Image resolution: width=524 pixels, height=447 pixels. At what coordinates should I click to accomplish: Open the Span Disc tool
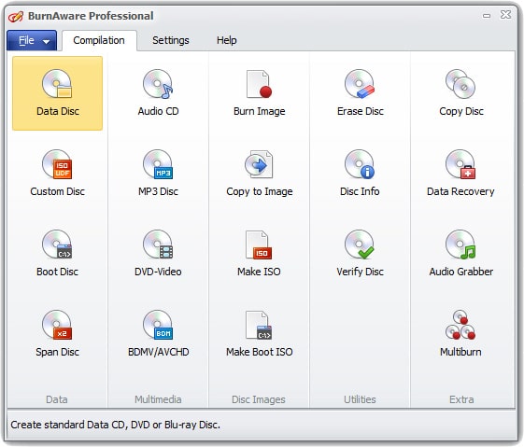(x=57, y=333)
